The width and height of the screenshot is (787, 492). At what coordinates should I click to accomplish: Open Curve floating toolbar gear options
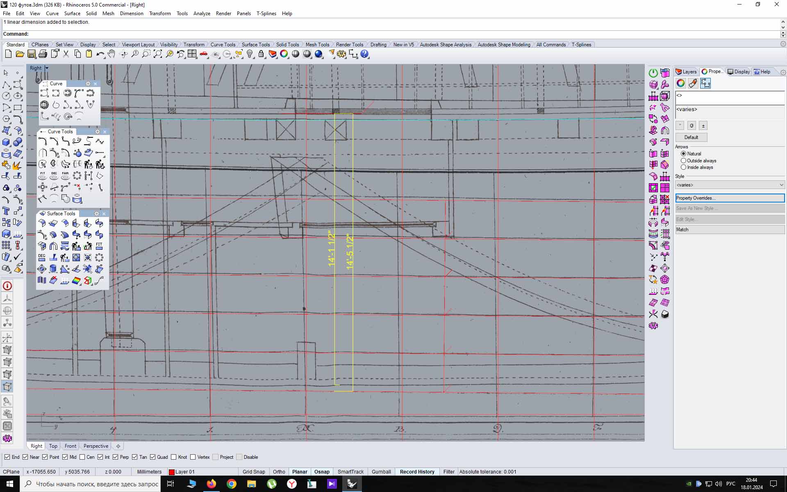point(88,84)
